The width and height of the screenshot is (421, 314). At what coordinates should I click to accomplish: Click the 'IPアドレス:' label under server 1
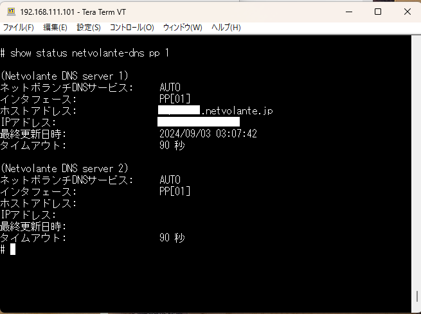(x=28, y=122)
